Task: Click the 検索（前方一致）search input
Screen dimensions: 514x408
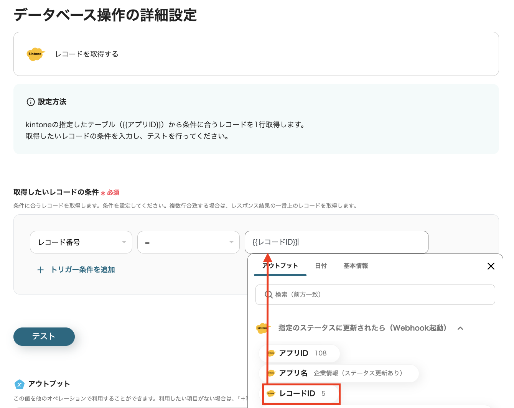Action: tap(380, 294)
